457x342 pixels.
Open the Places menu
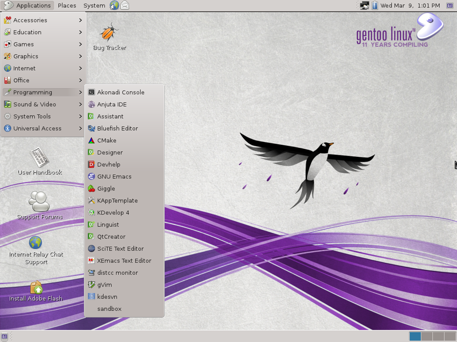(66, 5)
